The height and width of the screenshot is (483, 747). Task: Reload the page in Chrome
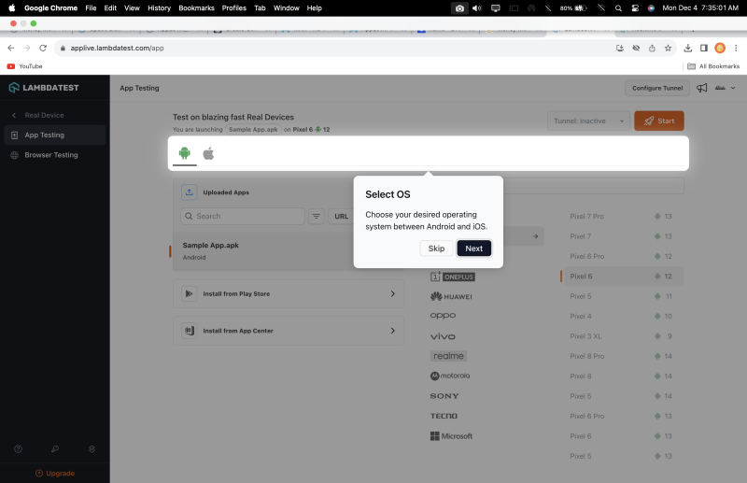tap(43, 49)
